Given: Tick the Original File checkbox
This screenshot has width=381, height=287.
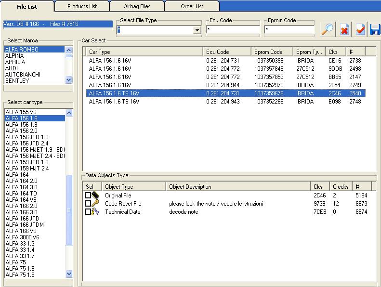Looking at the screenshot, I should pyautogui.click(x=88, y=196).
